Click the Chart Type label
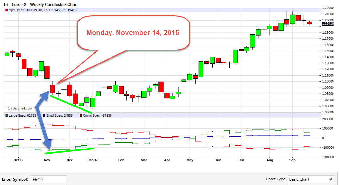The width and height of the screenshot is (340, 185). tap(275, 179)
